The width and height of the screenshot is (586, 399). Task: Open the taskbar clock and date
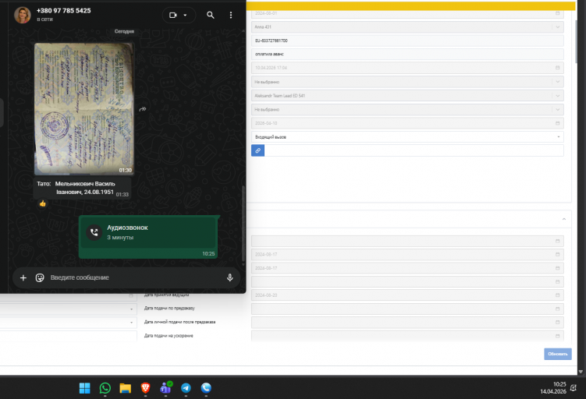point(553,388)
